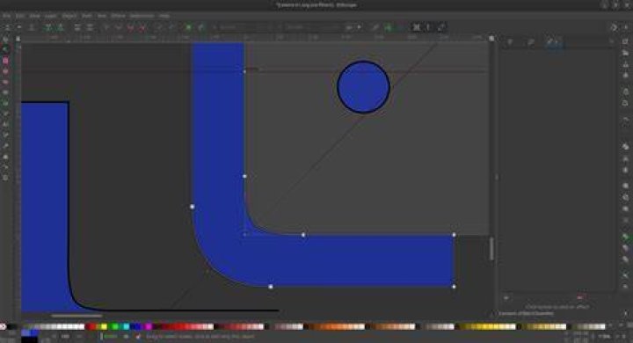Image resolution: width=633 pixels, height=343 pixels.
Task: Toggle show mask of selected objects
Action: click(x=389, y=27)
